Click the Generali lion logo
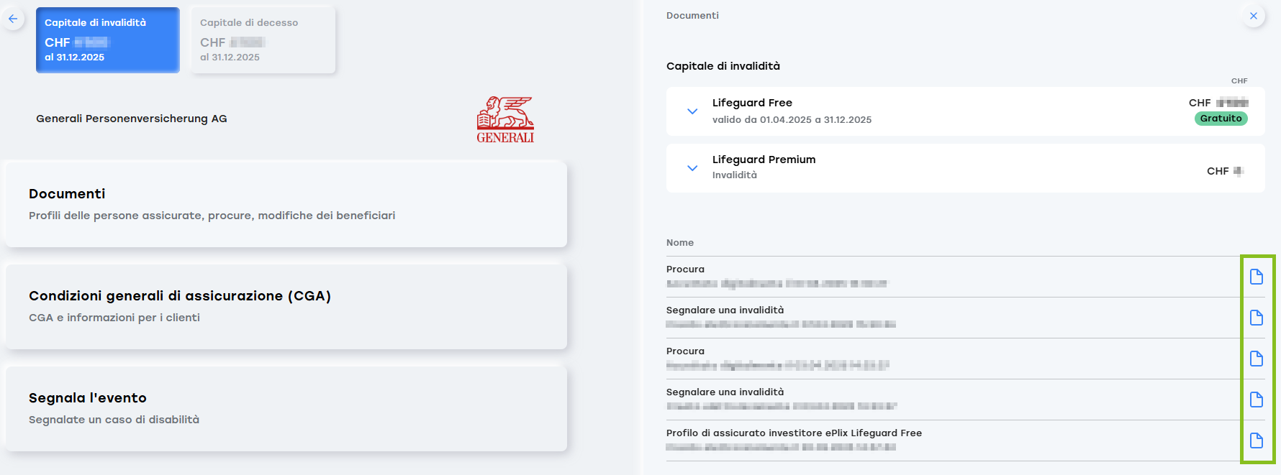The height and width of the screenshot is (475, 1281). 505,120
